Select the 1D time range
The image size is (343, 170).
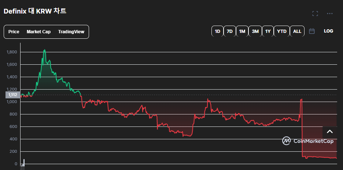point(217,31)
